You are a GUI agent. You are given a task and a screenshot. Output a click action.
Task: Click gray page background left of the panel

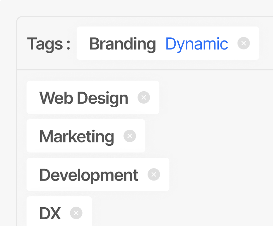(x=8, y=117)
